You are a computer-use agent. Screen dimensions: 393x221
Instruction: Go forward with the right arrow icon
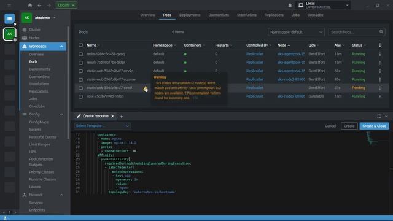(49, 5)
